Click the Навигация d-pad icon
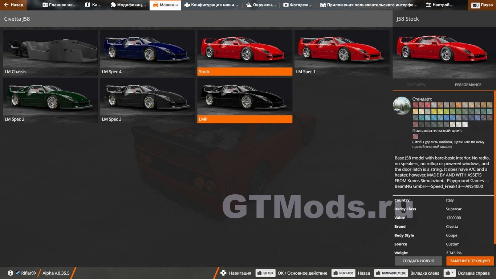 coord(223,273)
